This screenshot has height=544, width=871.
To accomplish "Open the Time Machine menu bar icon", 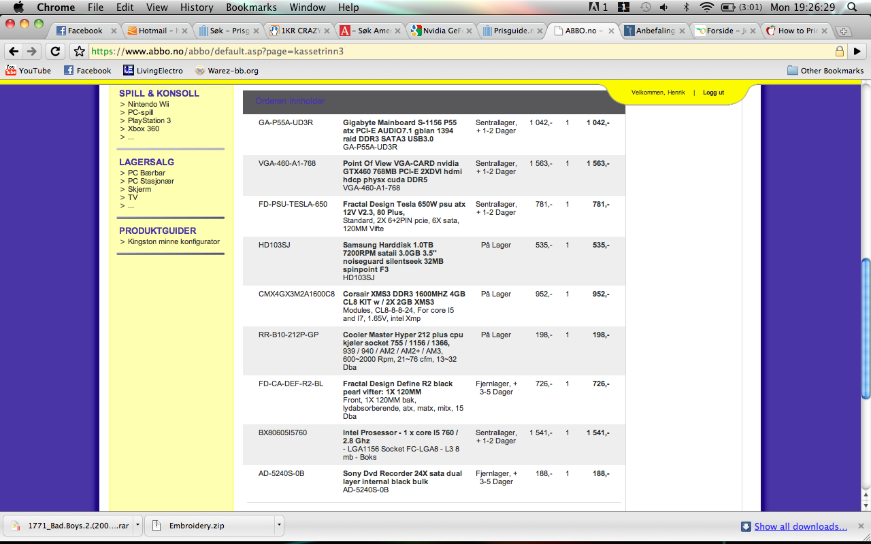I will (x=645, y=7).
